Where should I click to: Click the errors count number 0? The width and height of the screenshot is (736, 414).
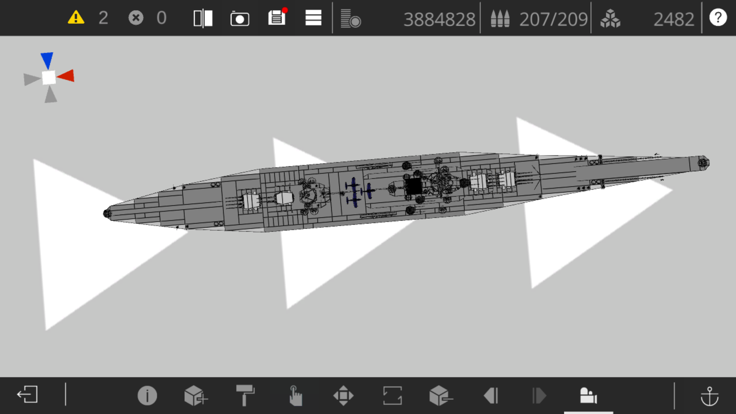coord(161,18)
